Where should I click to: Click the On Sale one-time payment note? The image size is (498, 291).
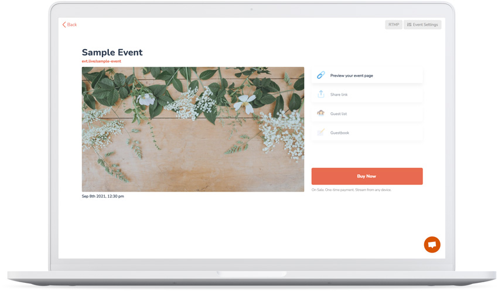coord(352,190)
